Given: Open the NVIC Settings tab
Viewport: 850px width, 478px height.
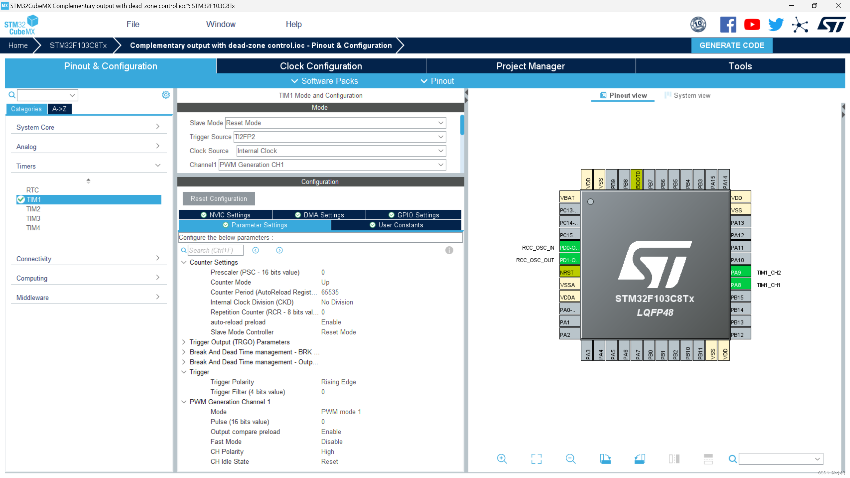Looking at the screenshot, I should click(225, 215).
